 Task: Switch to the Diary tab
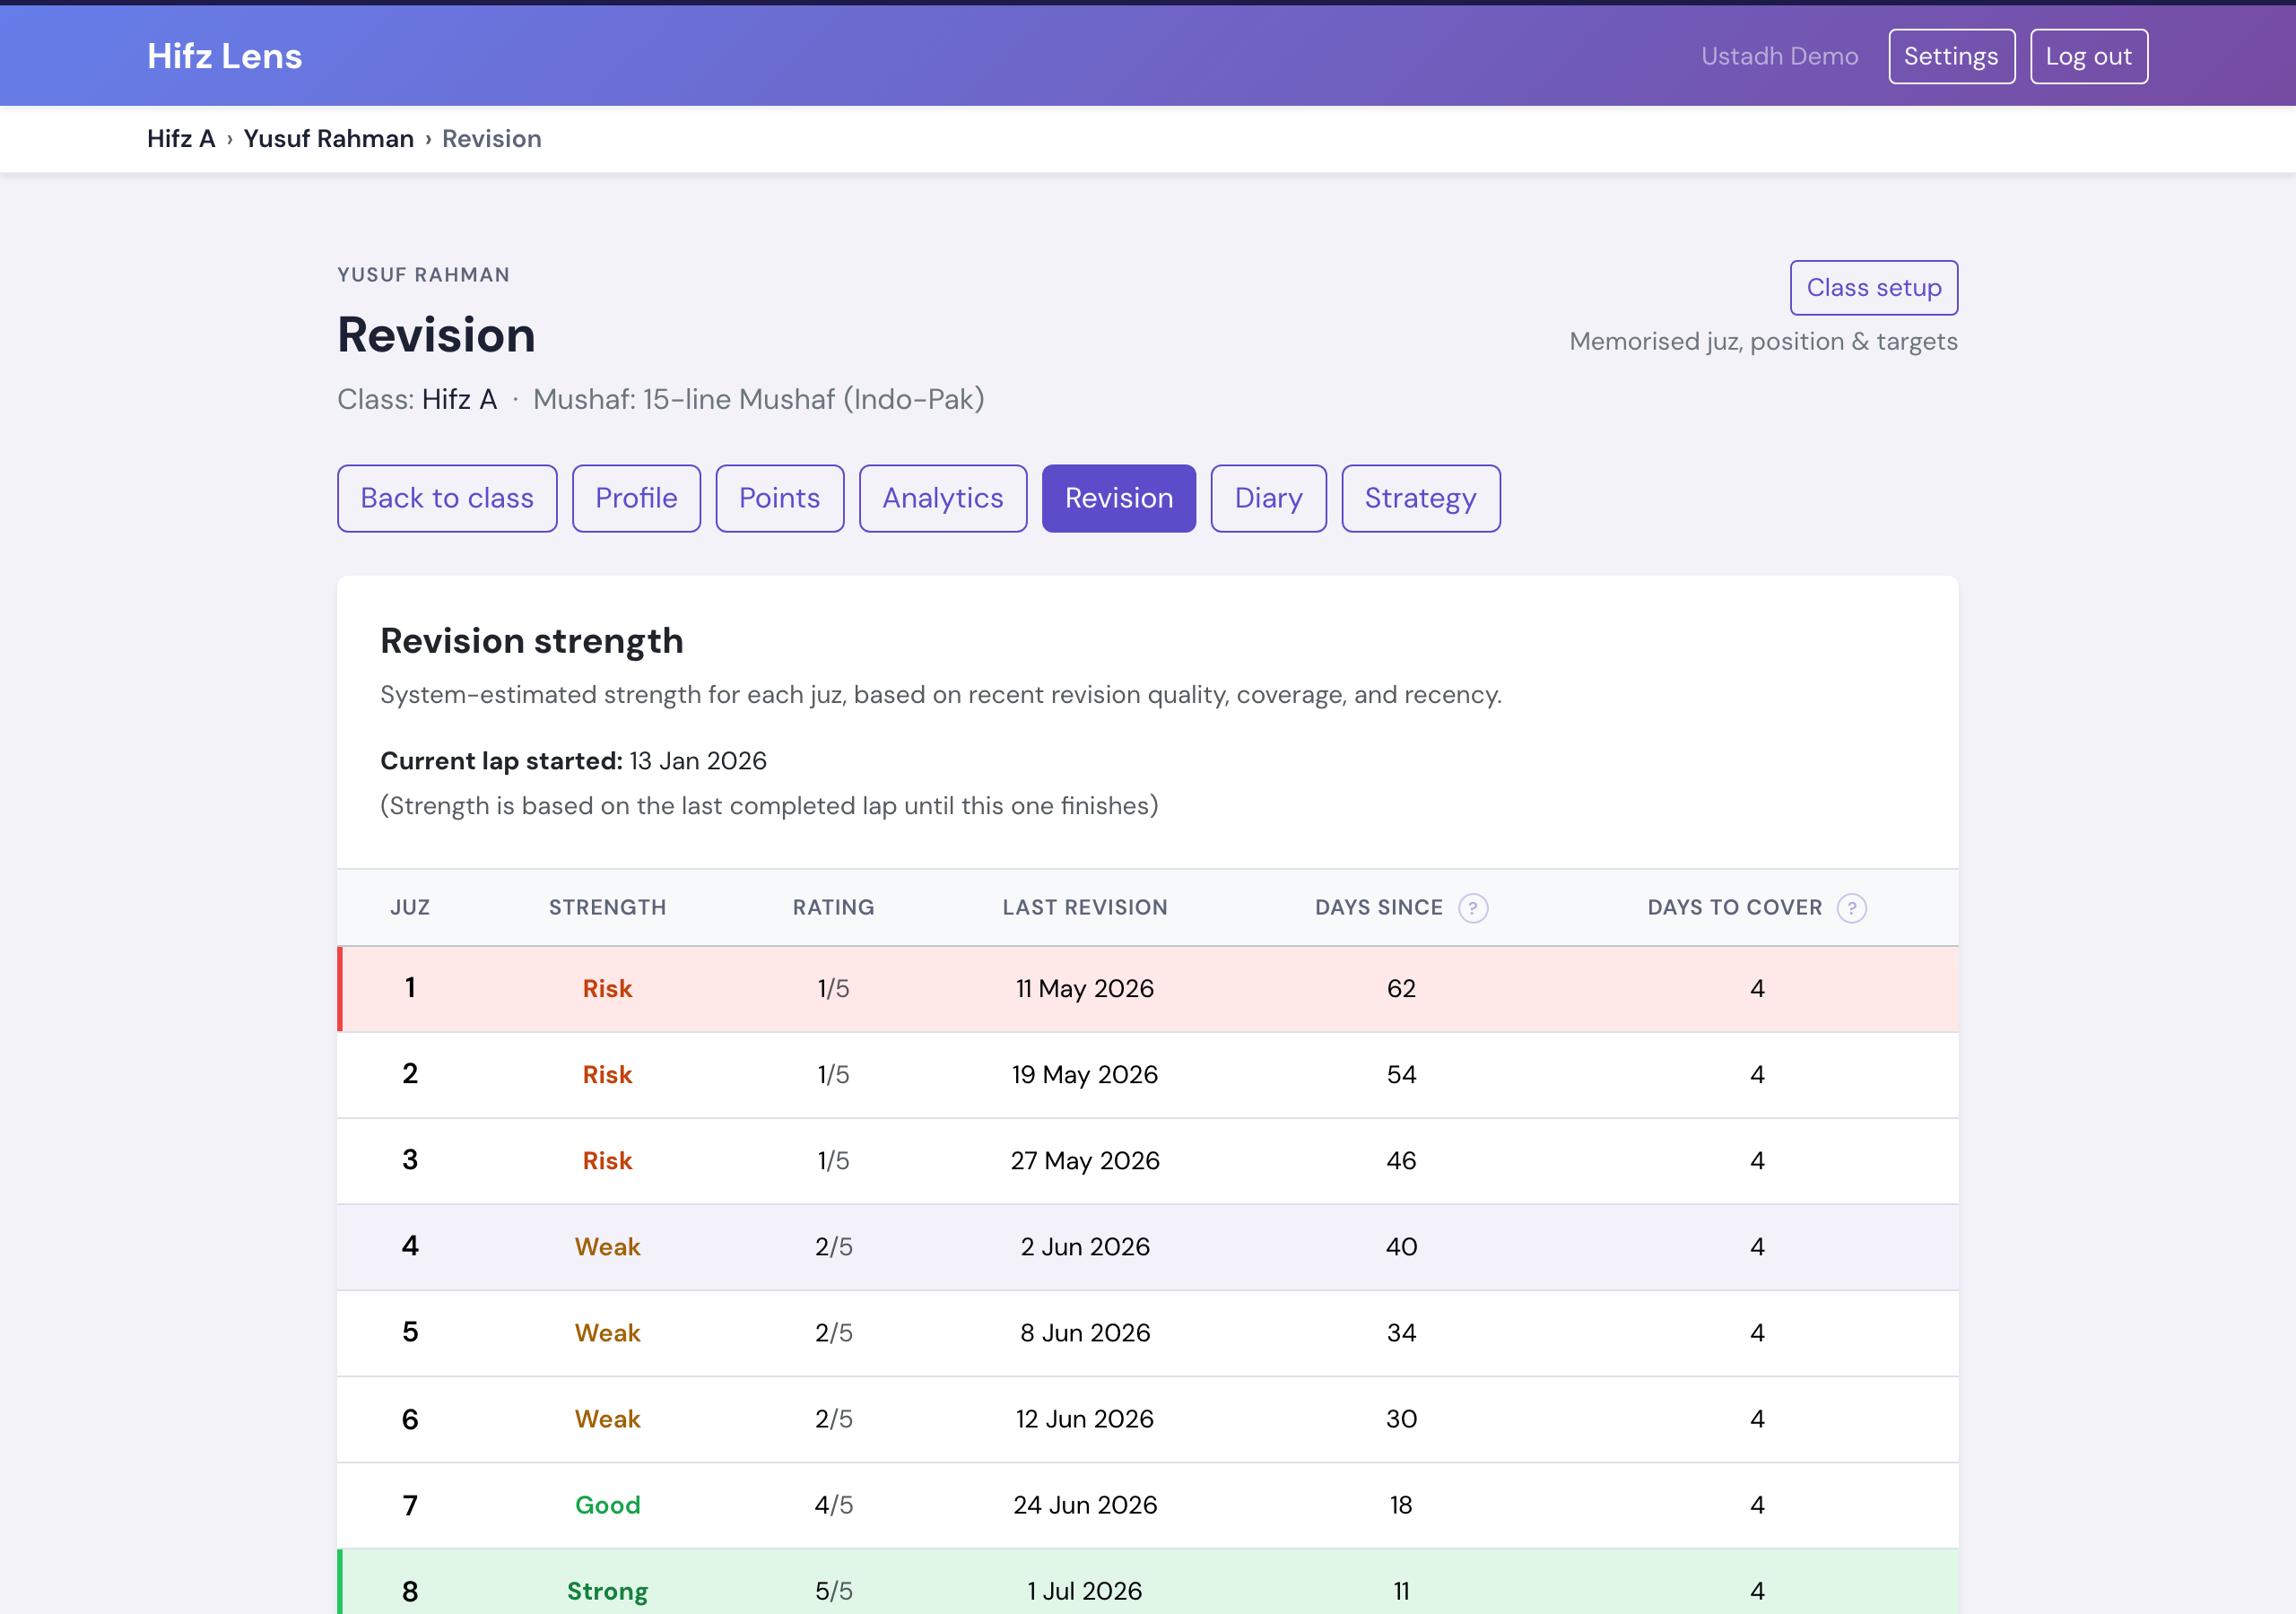pos(1268,498)
